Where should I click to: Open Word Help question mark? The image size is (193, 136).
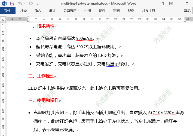click(x=163, y=4)
